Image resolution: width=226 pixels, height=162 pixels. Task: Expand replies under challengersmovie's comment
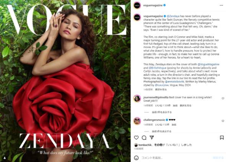click(162, 131)
